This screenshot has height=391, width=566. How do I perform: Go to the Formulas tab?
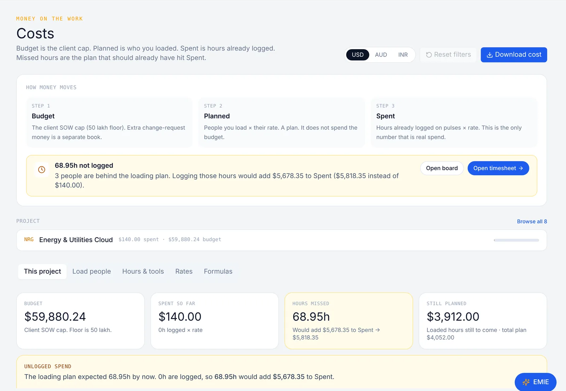pos(218,272)
